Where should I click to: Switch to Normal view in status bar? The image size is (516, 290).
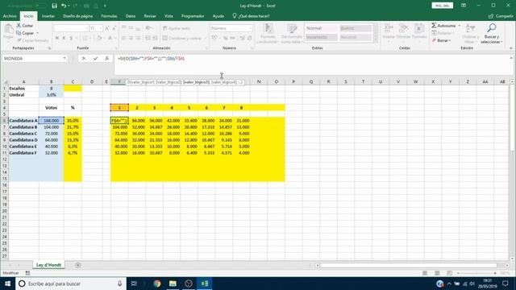pyautogui.click(x=425, y=273)
